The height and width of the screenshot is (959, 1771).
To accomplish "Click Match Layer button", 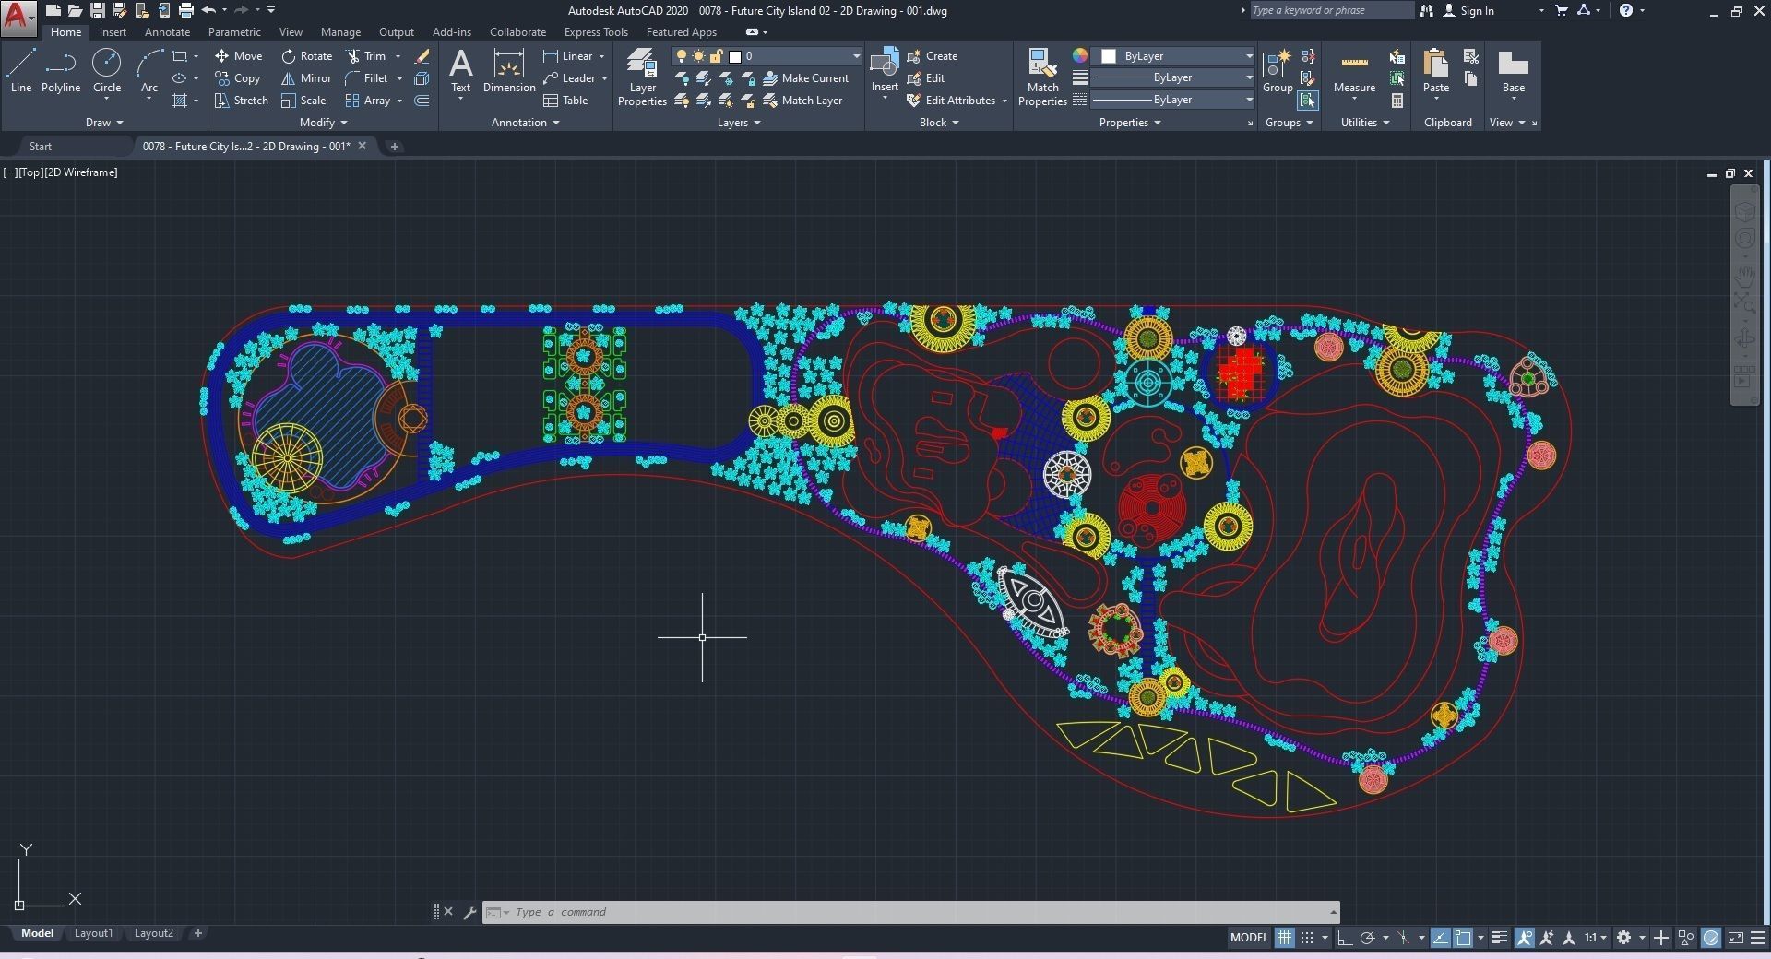I will pos(802,101).
